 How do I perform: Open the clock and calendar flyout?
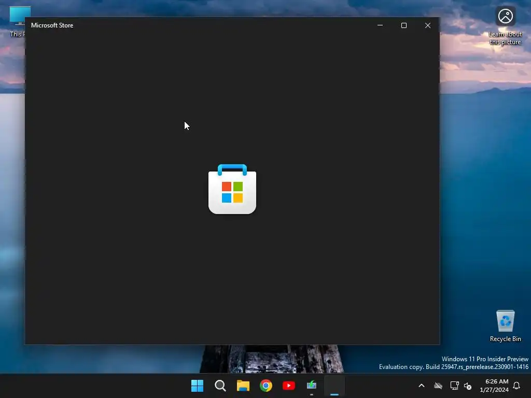494,386
